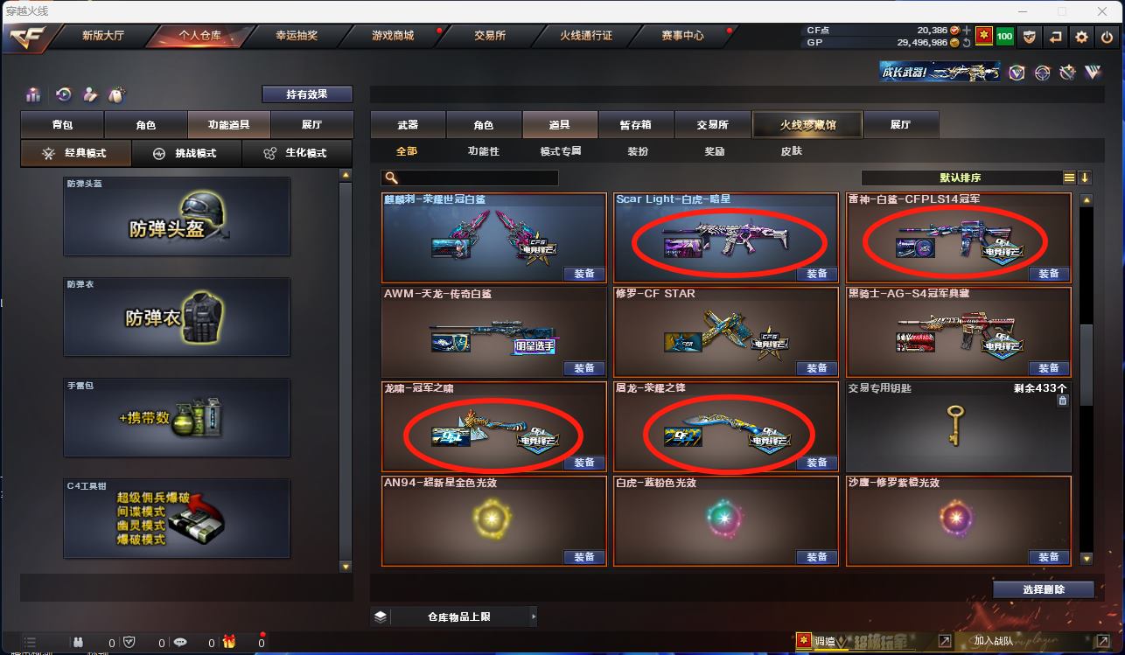The image size is (1125, 655).
Task: Select the 防弹头盔 helmet slot thumbnail
Action: 176,217
